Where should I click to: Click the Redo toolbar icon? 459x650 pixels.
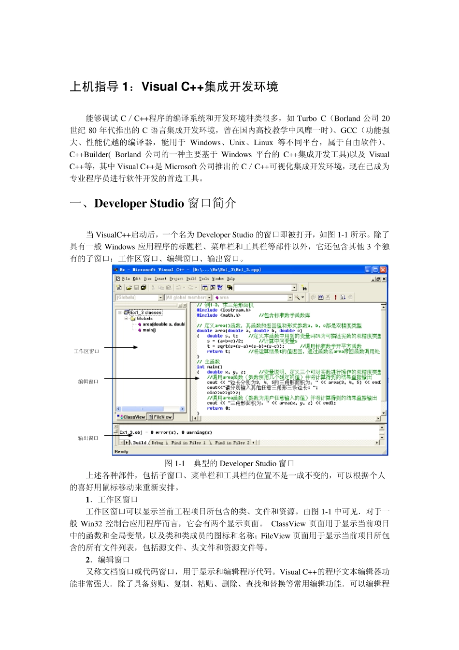pos(190,287)
